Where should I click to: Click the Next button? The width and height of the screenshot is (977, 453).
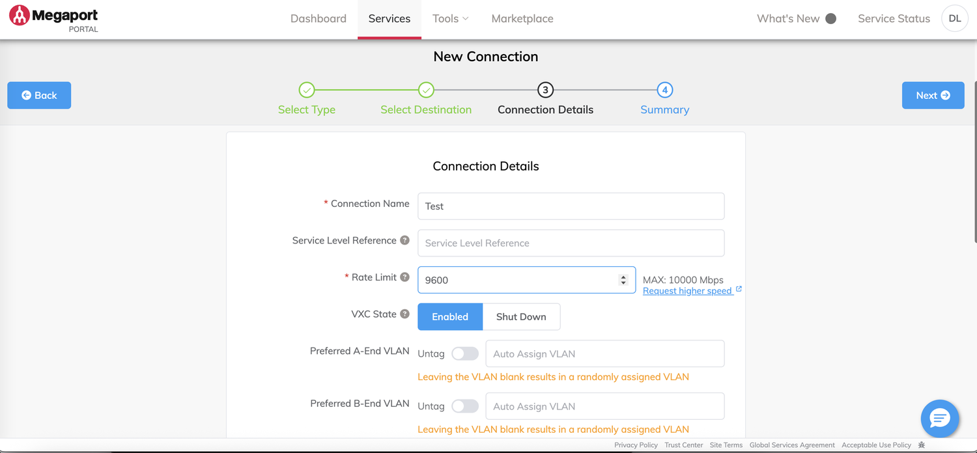pos(933,95)
